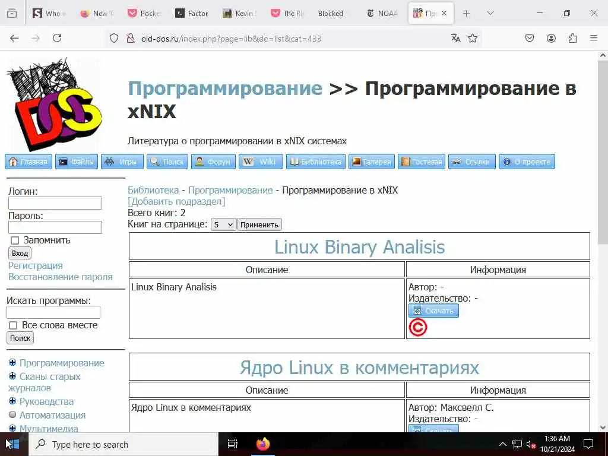The image size is (608, 456).
Task: Click the translate page icon
Action: (455, 38)
